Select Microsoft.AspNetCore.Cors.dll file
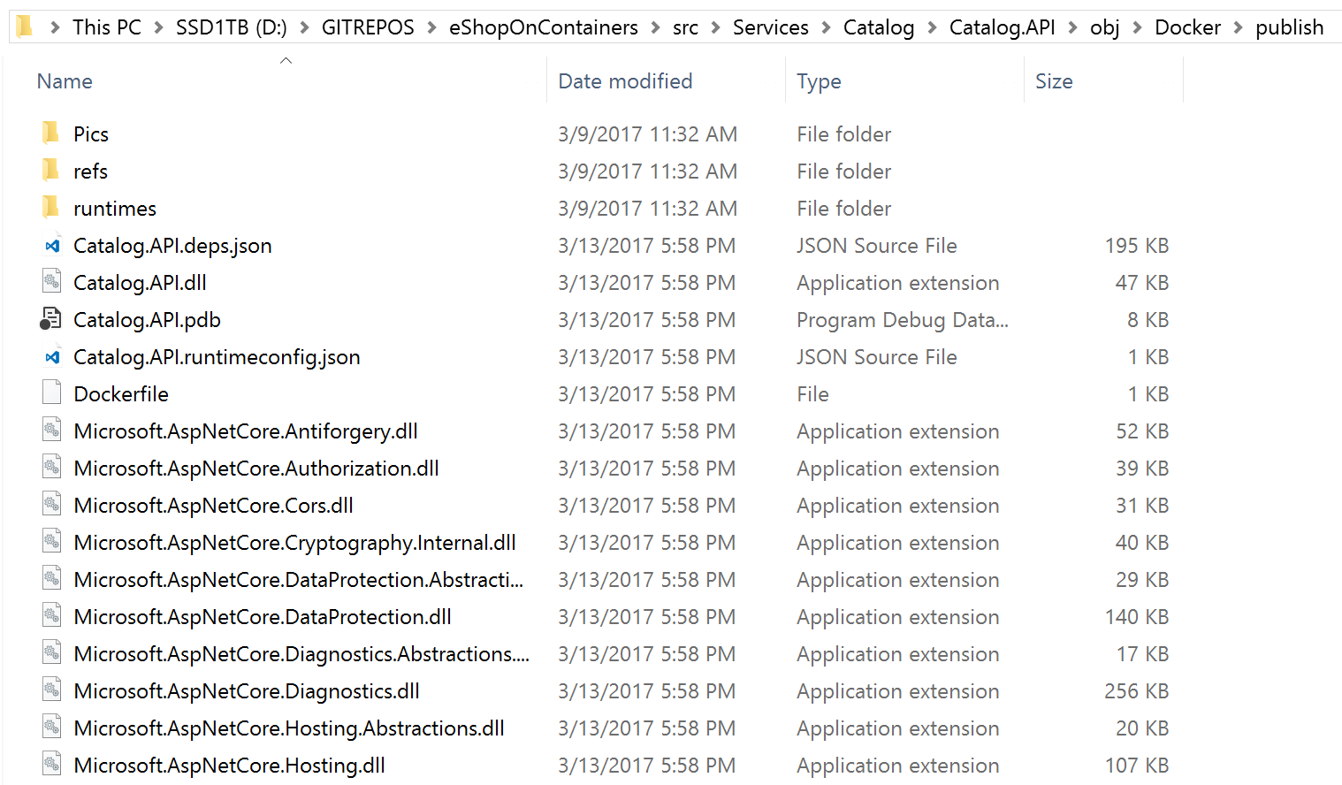Image resolution: width=1342 pixels, height=785 pixels. (213, 506)
